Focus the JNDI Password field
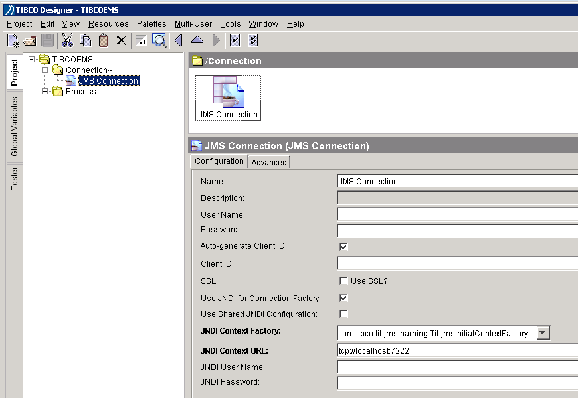Viewport: 578px width, 398px height. [x=458, y=383]
